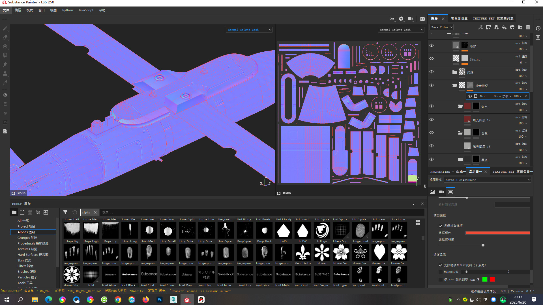Select the Paint brush tool
The height and width of the screenshot is (305, 543).
pos(5,28)
